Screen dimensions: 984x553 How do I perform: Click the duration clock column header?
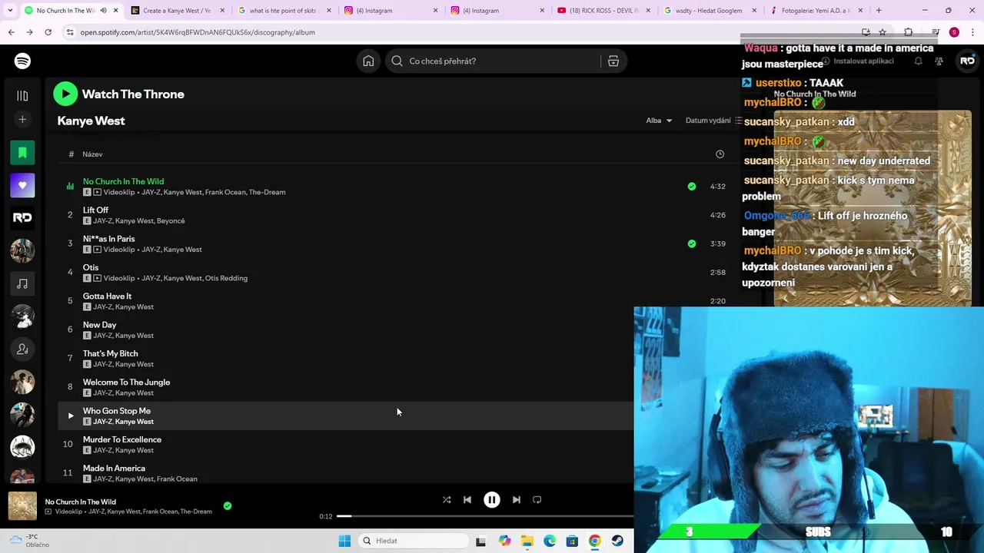720,154
